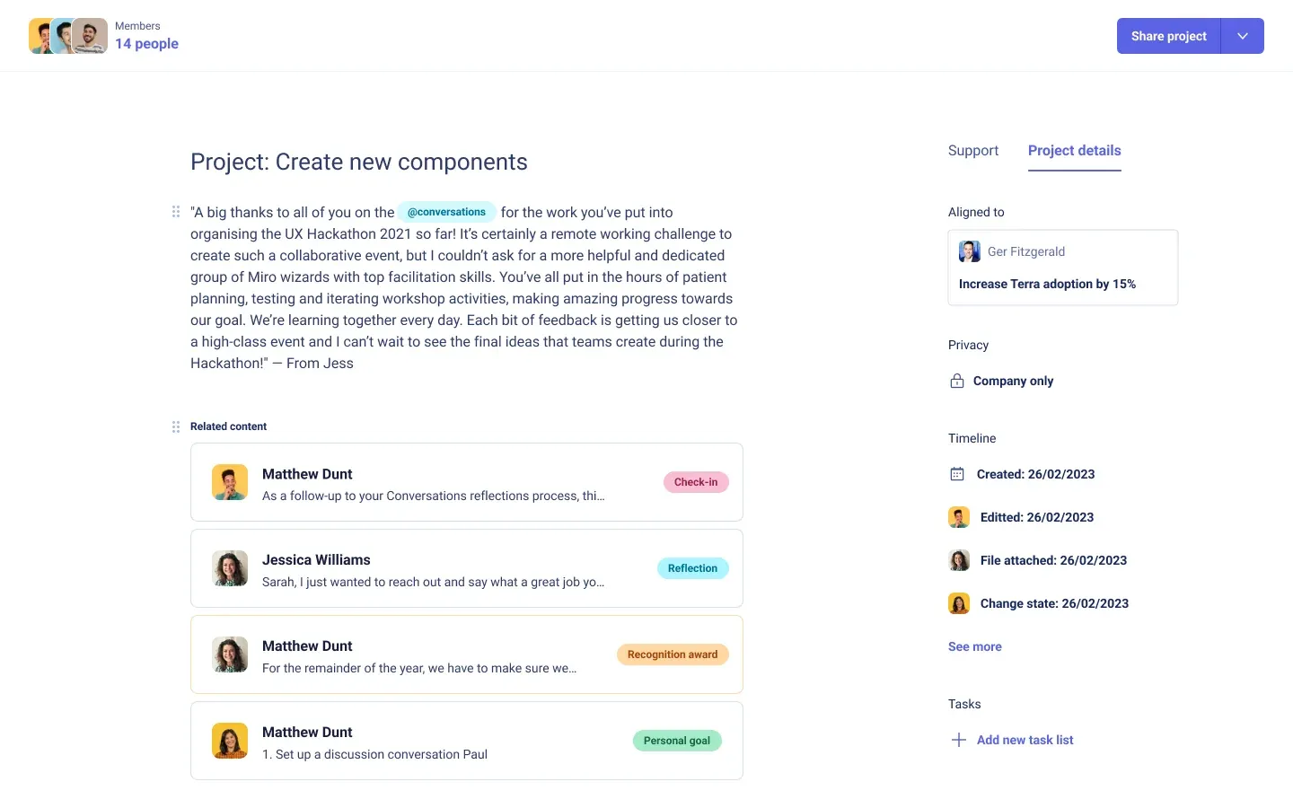Viewport: 1293px width, 808px height.
Task: Open the 14 people members link
Action: [x=146, y=44]
